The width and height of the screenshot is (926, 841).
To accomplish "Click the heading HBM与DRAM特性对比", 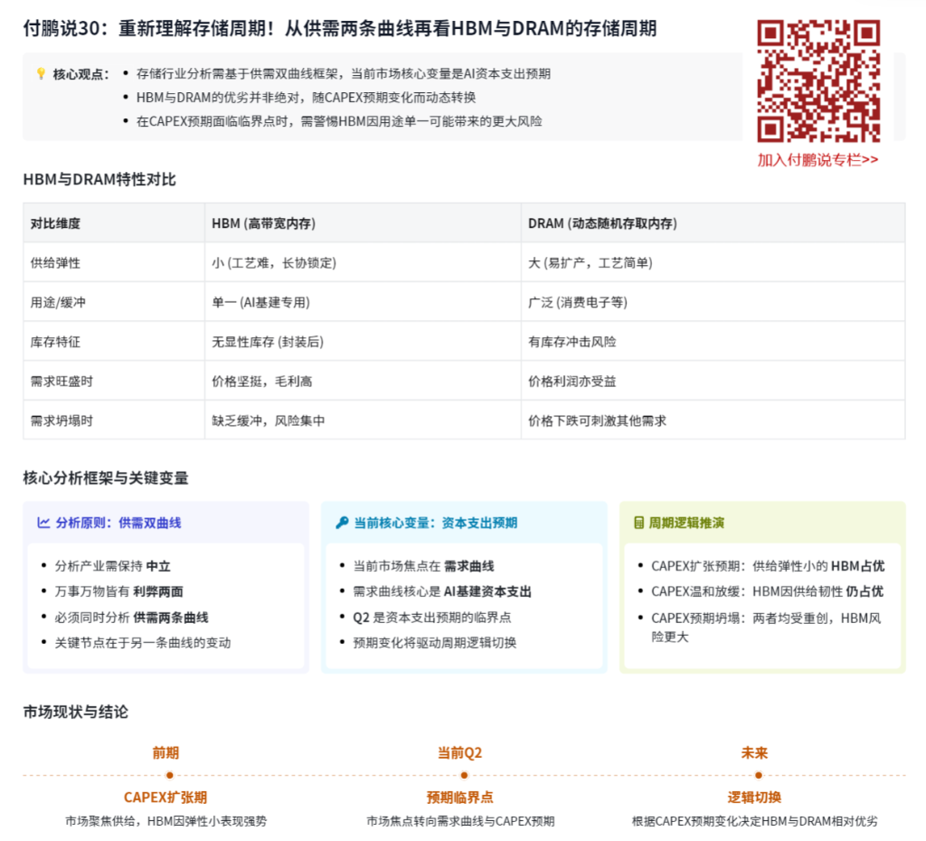I will 99,180.
